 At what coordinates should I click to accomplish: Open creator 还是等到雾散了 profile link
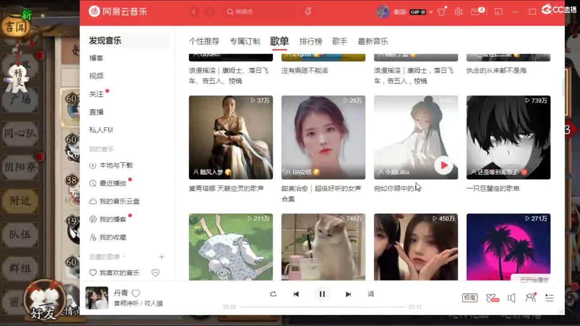click(497, 173)
